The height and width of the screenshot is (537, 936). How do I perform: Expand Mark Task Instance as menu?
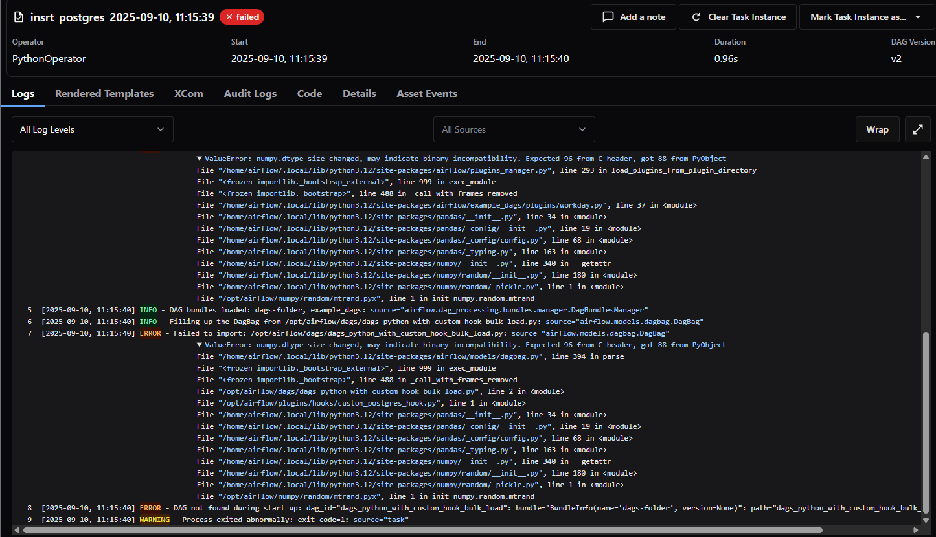[867, 17]
